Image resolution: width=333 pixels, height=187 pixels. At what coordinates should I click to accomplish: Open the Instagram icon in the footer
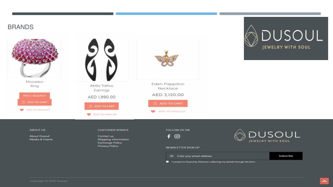[x=177, y=136]
